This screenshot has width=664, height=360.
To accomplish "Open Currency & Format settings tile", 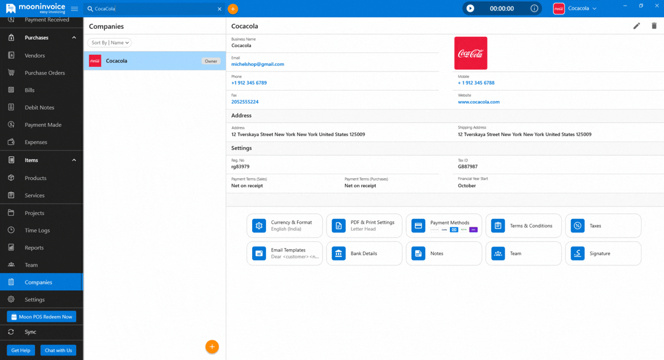I will 284,226.
